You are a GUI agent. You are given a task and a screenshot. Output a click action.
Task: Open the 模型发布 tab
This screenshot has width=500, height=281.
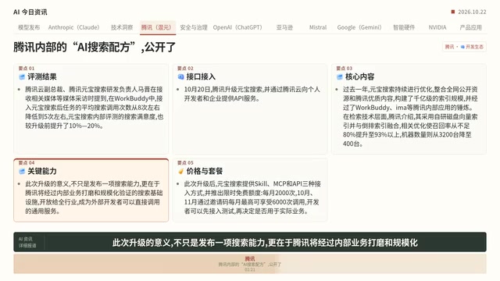click(29, 27)
